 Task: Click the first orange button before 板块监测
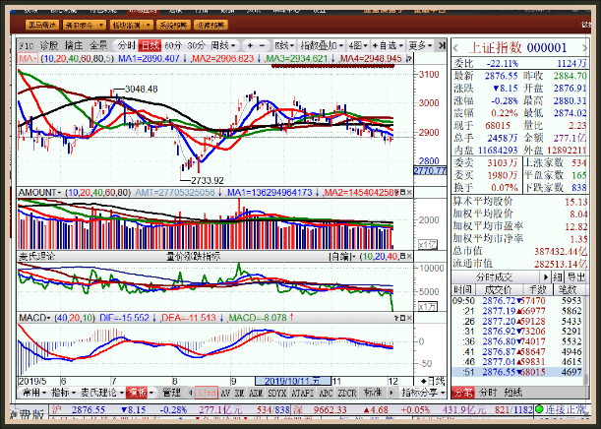coord(42,25)
